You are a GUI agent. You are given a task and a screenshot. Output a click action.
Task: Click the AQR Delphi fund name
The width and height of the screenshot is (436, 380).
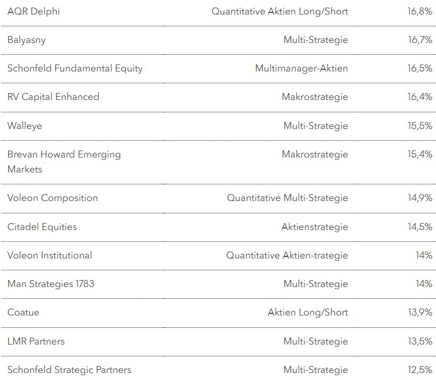tap(33, 11)
